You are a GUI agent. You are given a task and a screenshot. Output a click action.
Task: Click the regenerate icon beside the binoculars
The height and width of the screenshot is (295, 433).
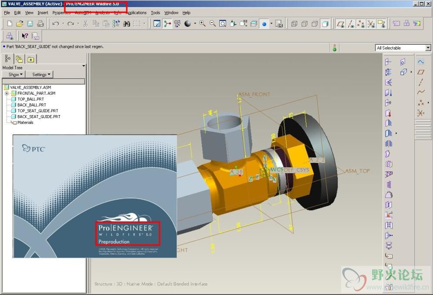coord(116,24)
